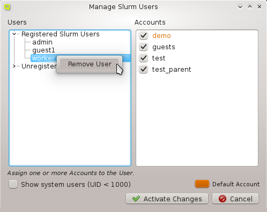Click the green checkmark icon on Activate Changes
267x212 pixels.
pyautogui.click(x=136, y=199)
